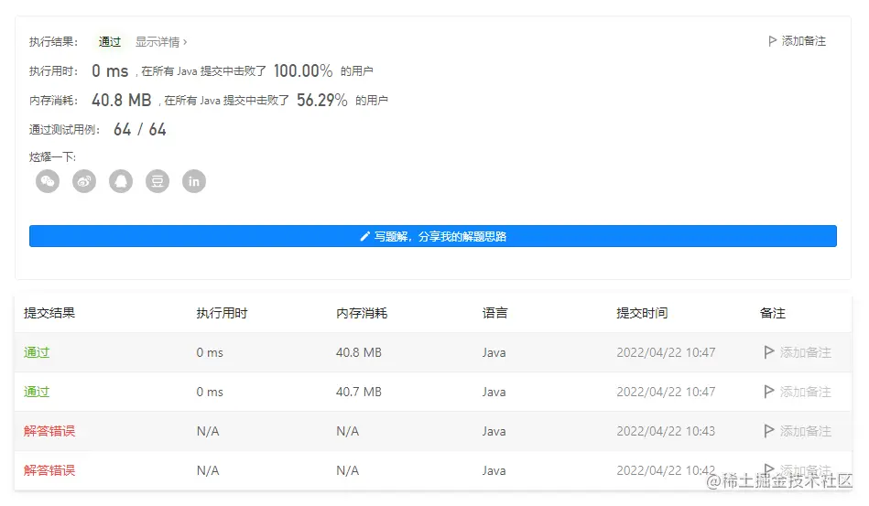Screen dimensions: 869x506
Task: Open the 通过 submission with 40.8 MB
Action: [37, 352]
